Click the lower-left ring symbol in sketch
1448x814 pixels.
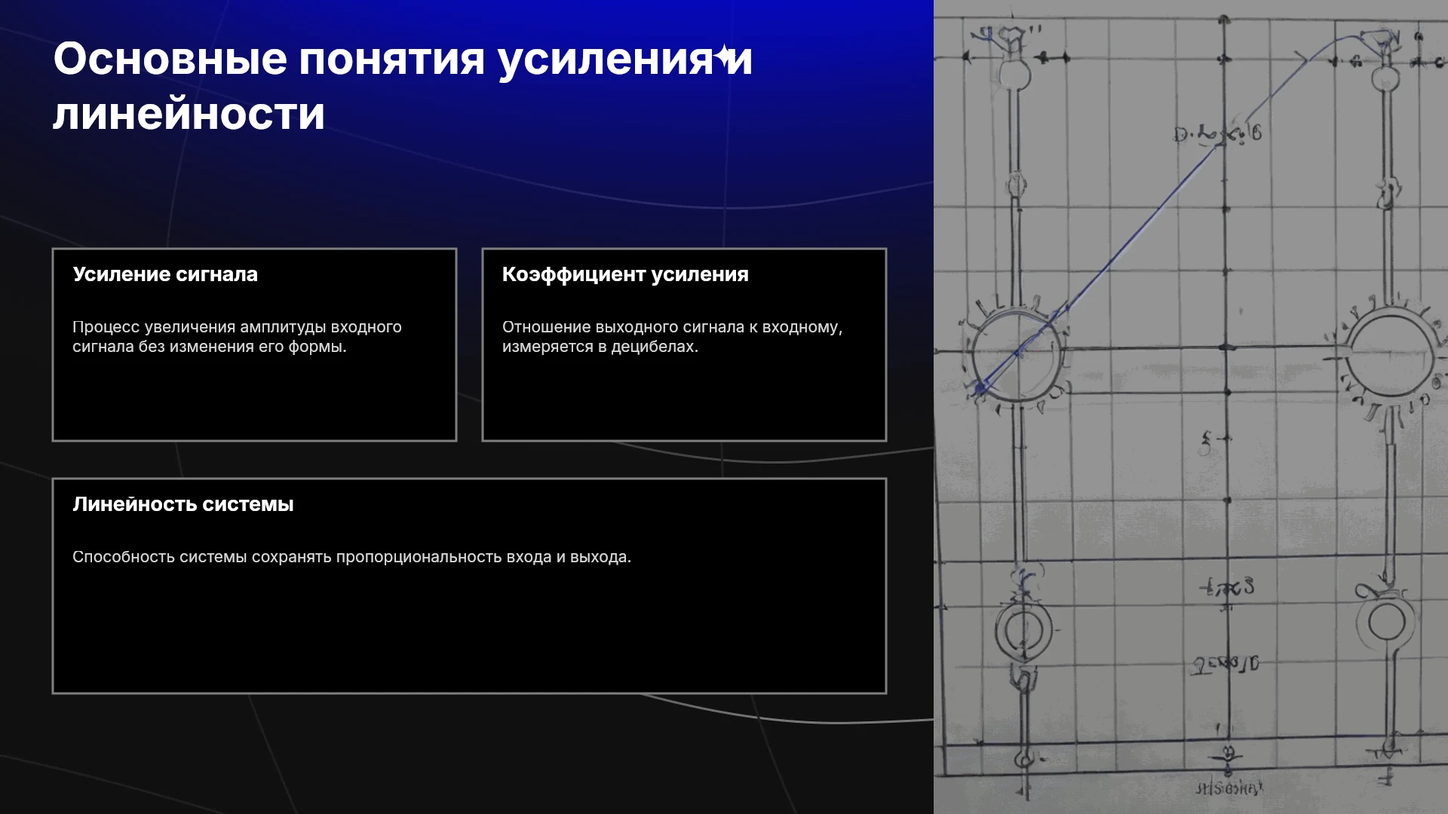coord(1023,630)
